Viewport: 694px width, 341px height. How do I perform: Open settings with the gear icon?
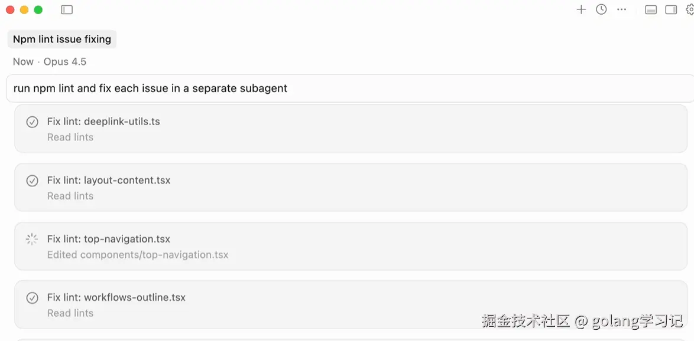pos(689,9)
